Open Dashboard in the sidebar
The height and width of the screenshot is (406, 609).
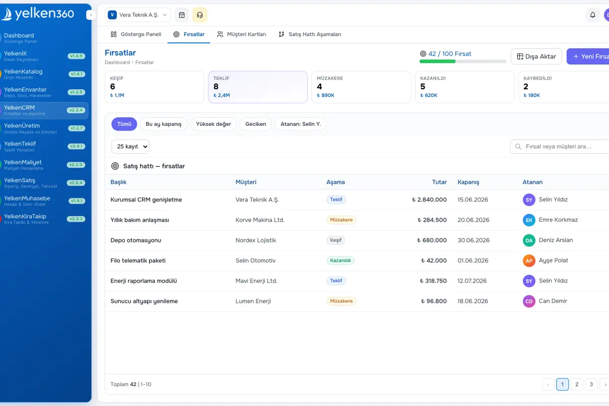tap(44, 38)
